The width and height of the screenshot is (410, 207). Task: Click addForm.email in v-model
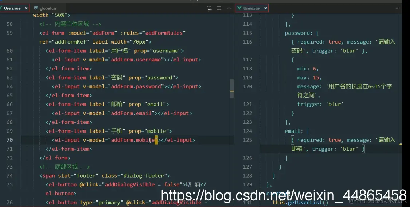pos(131,113)
